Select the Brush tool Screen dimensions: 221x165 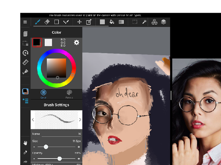[x=38, y=22]
